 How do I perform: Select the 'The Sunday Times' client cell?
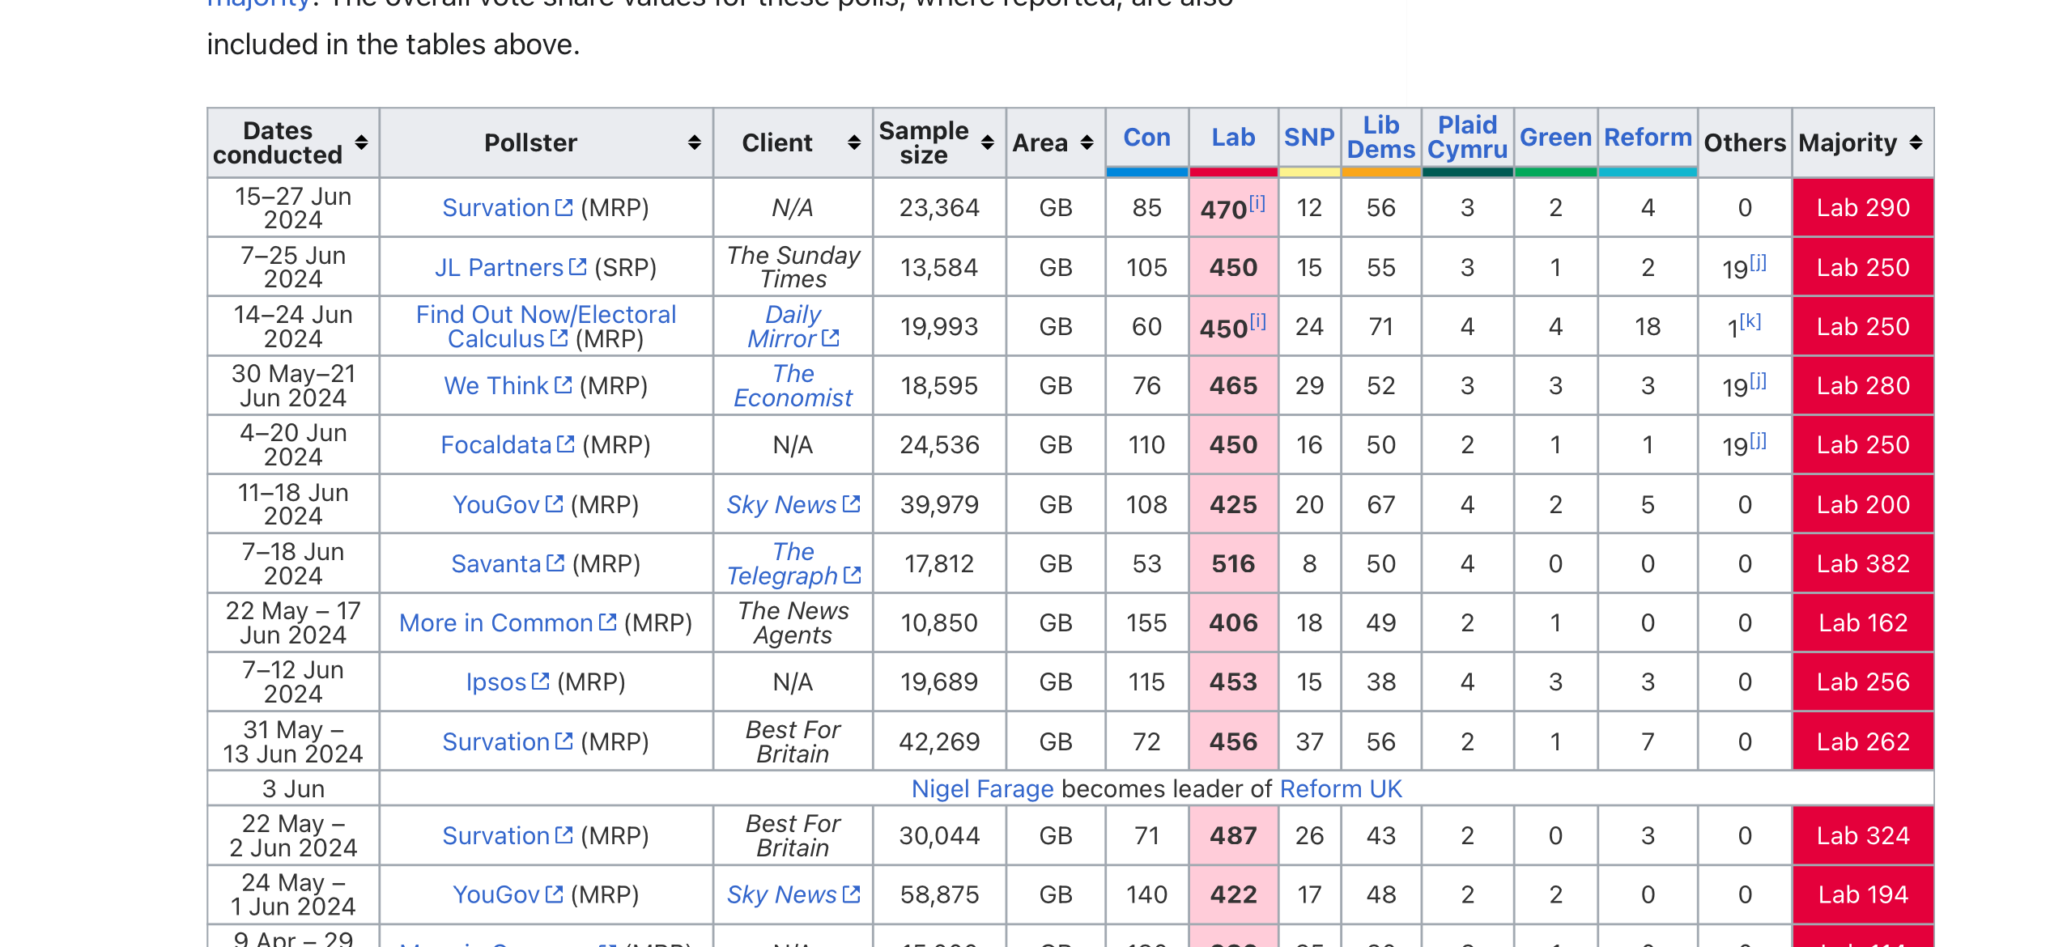click(793, 267)
